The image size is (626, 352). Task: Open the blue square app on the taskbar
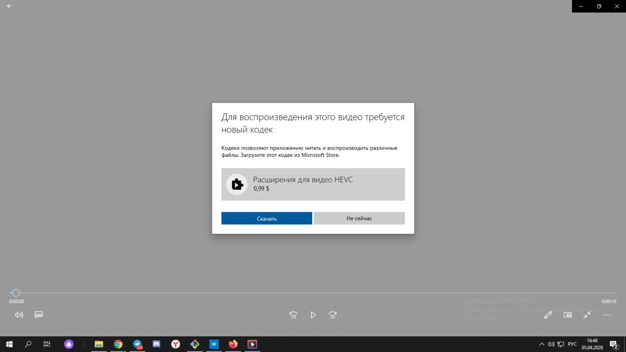pos(214,344)
